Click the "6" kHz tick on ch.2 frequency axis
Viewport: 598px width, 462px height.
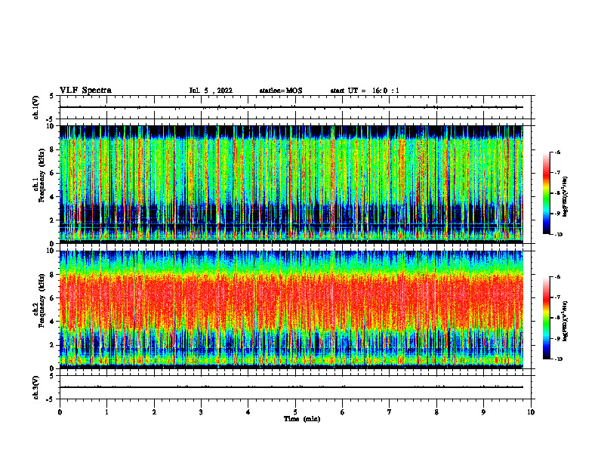click(52, 298)
